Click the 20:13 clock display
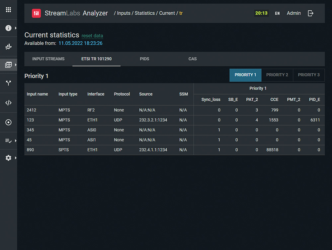The image size is (332, 250). click(261, 13)
